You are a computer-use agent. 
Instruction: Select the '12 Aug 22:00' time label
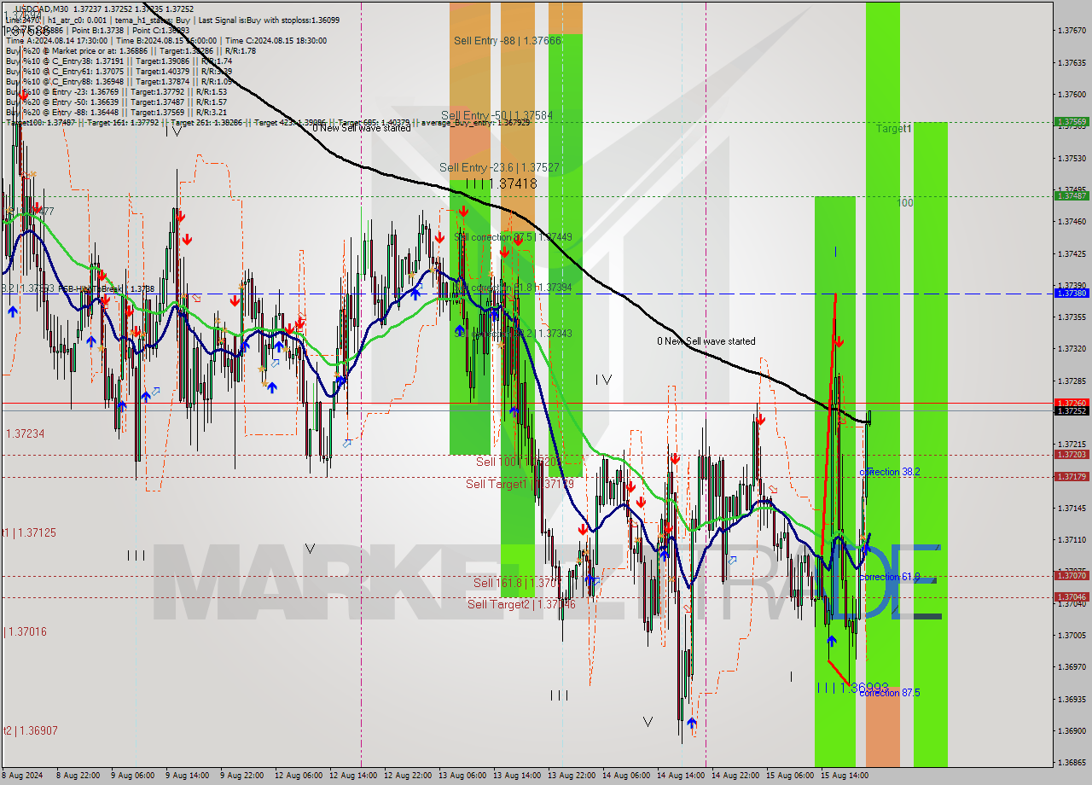click(x=408, y=776)
